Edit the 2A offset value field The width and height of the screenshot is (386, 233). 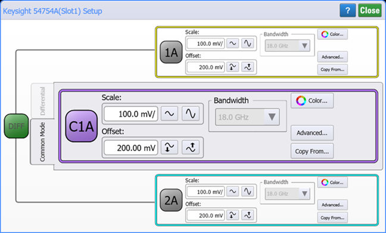(206, 215)
